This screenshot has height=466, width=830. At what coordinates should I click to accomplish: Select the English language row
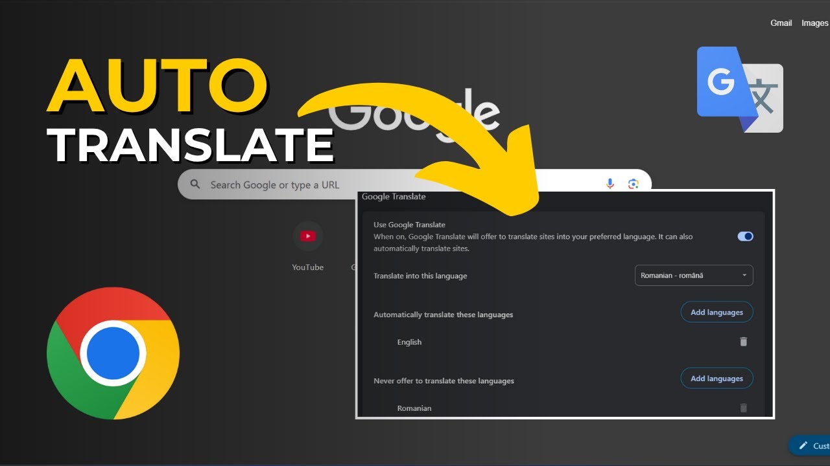[x=562, y=342]
